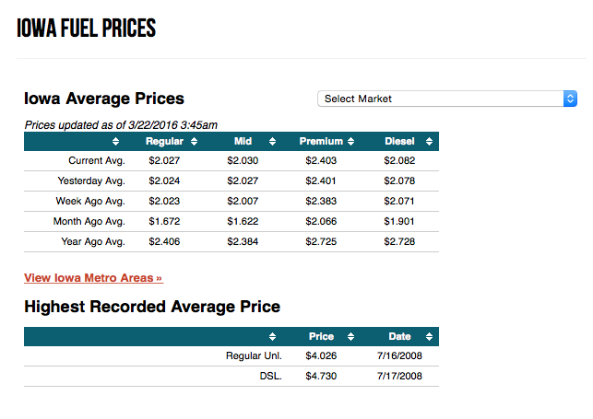Sort by the unlabeled first column arrows
The height and width of the screenshot is (419, 593).
(x=115, y=142)
